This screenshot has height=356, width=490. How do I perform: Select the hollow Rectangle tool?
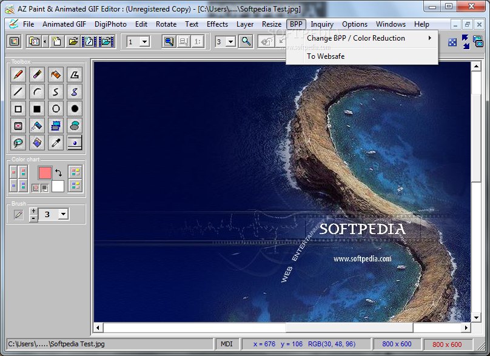pos(18,109)
